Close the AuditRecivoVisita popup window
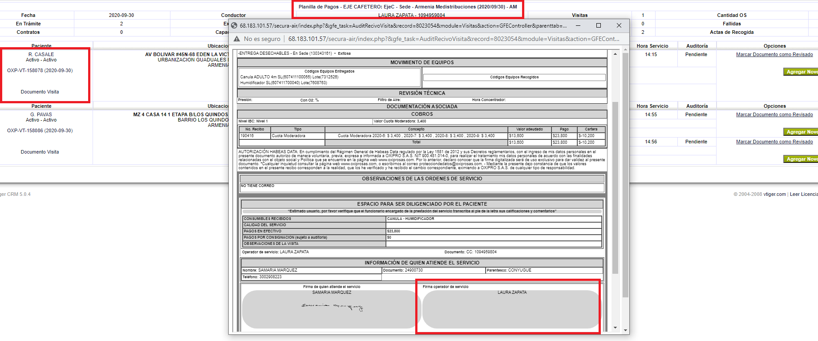Image resolution: width=818 pixels, height=341 pixels. tap(619, 25)
